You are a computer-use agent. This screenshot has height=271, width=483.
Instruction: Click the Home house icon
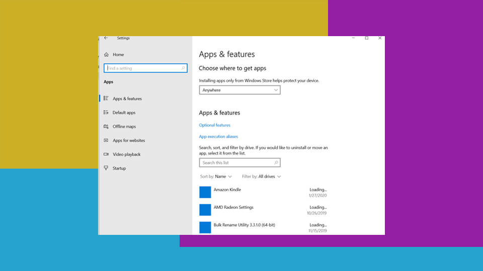pyautogui.click(x=106, y=54)
